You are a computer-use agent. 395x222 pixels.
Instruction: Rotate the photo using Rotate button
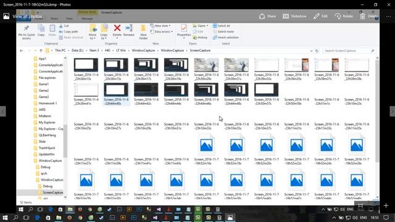pos(344,17)
